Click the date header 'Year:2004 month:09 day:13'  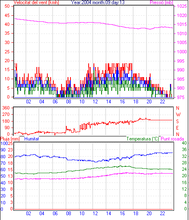98,2
